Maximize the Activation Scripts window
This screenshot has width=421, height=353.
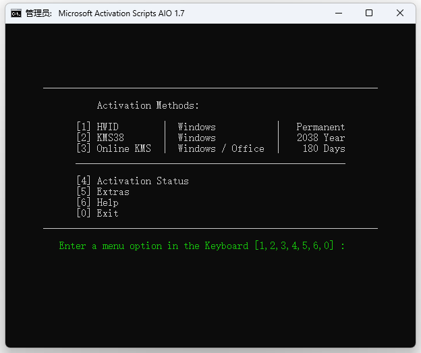369,13
